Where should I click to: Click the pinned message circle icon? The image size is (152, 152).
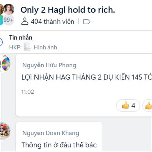pos(1,42)
